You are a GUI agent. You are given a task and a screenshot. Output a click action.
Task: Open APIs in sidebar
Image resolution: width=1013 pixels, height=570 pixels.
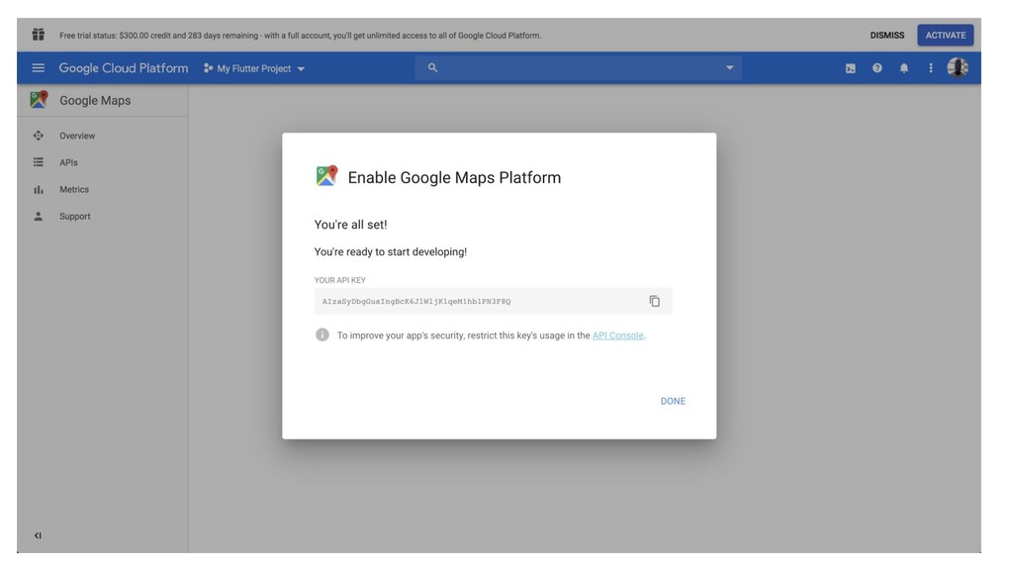68,163
